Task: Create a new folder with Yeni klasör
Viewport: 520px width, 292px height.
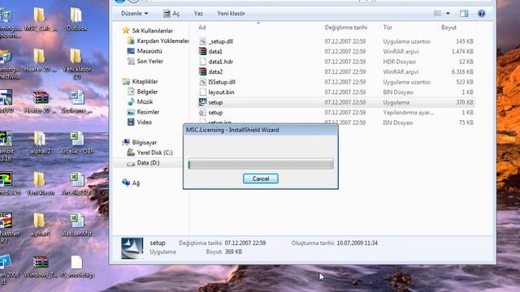Action: coord(231,14)
